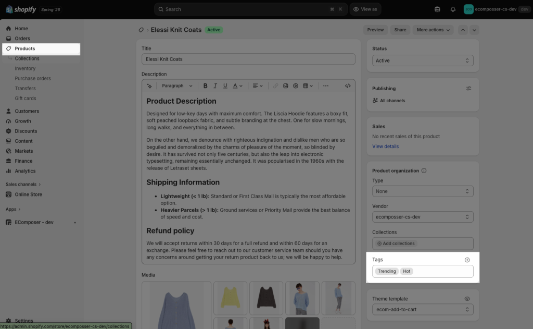The image size is (533, 329).
Task: Click the View details sales link
Action: click(x=386, y=147)
